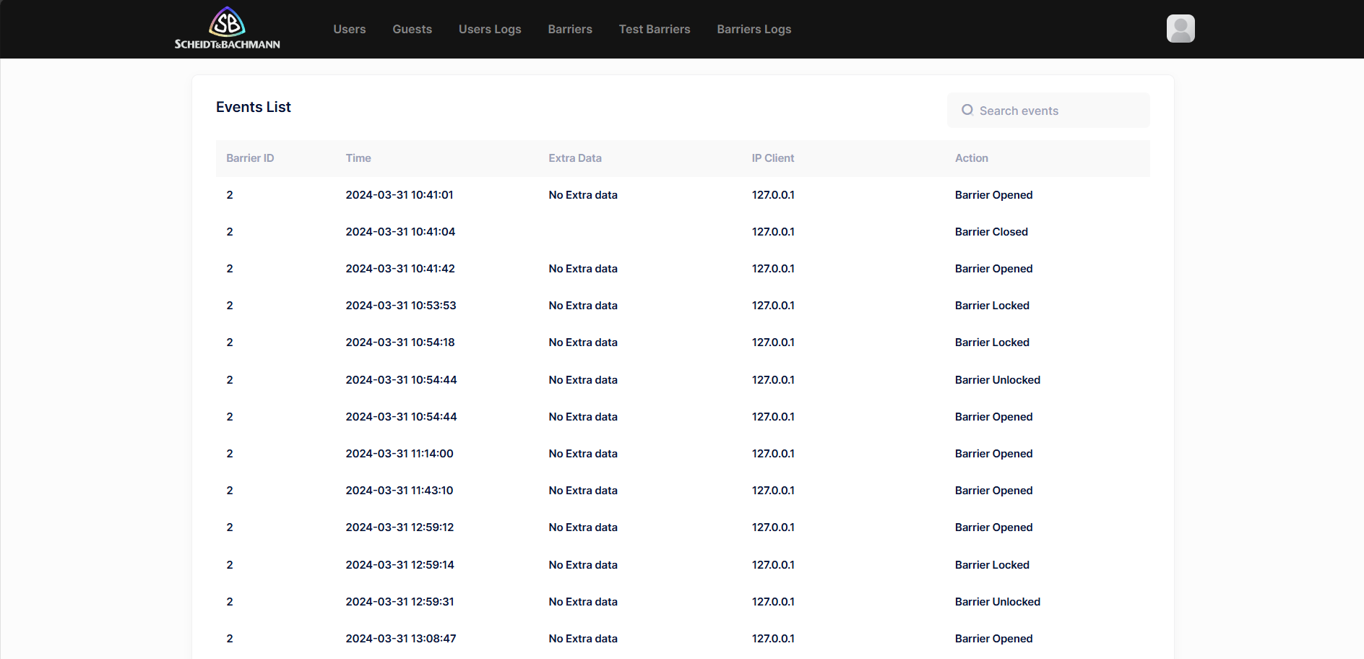The image size is (1364, 659).
Task: Open the Users page
Action: (350, 29)
